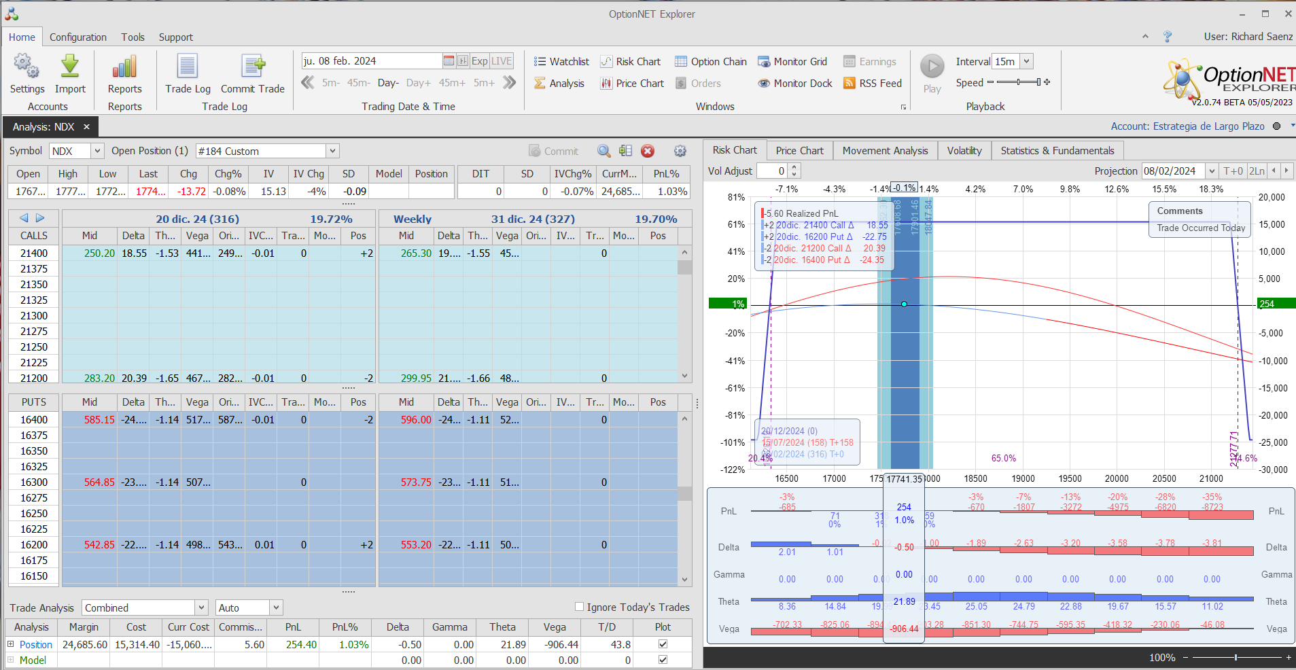The image size is (1296, 670).
Task: Click the help question mark icon
Action: pos(1168,37)
